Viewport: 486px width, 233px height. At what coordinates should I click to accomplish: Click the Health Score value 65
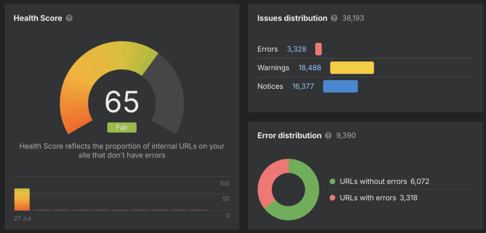coord(121,102)
